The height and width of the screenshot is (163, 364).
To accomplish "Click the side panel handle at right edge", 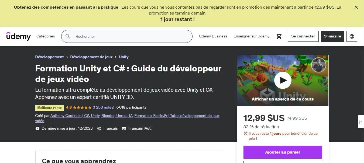I will tap(361, 122).
